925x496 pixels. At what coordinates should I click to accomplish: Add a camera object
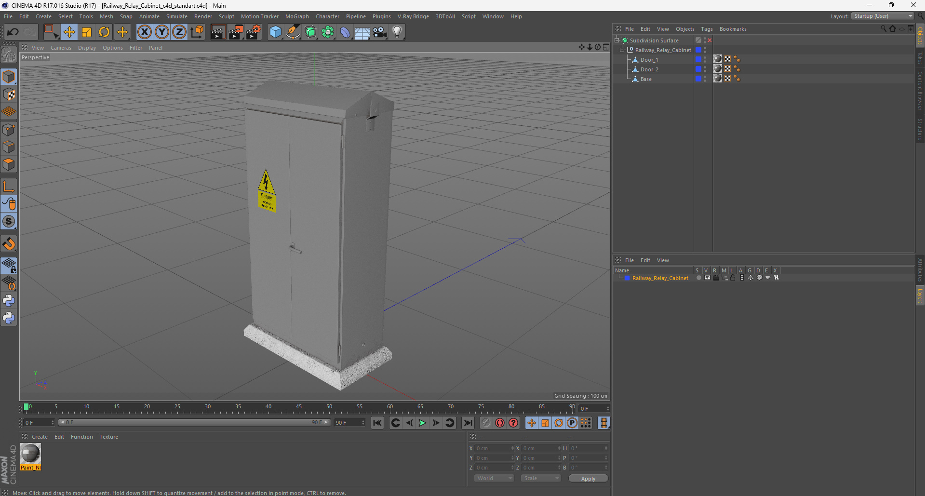(x=380, y=32)
